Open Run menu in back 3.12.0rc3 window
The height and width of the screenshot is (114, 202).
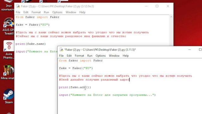pos(46,12)
